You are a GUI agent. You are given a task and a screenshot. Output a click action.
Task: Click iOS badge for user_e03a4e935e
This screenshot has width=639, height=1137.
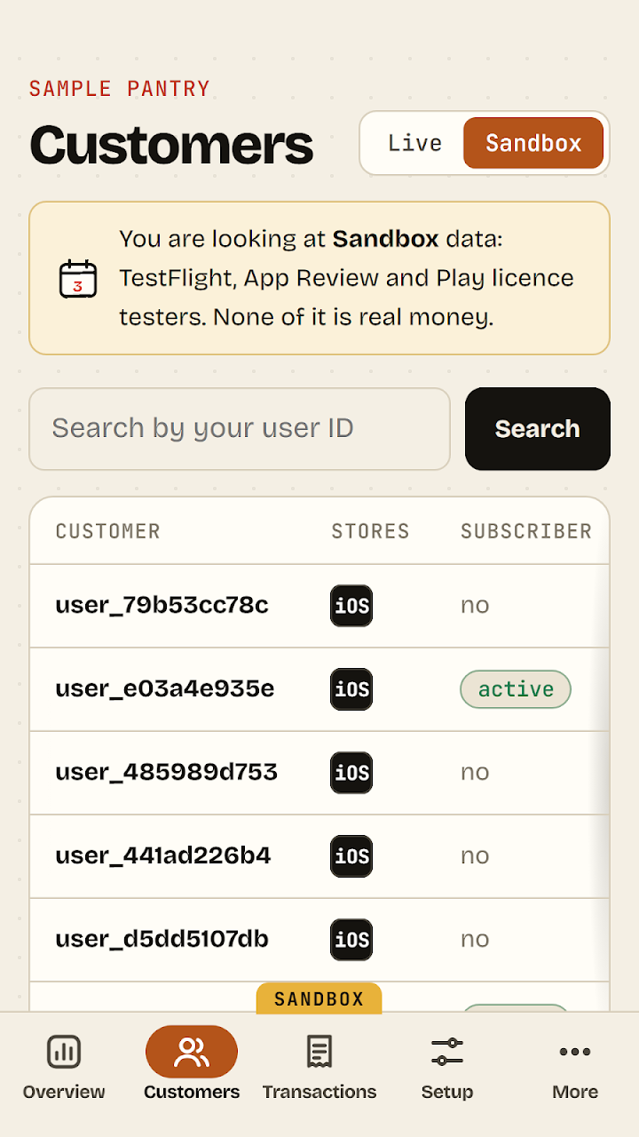click(x=351, y=689)
